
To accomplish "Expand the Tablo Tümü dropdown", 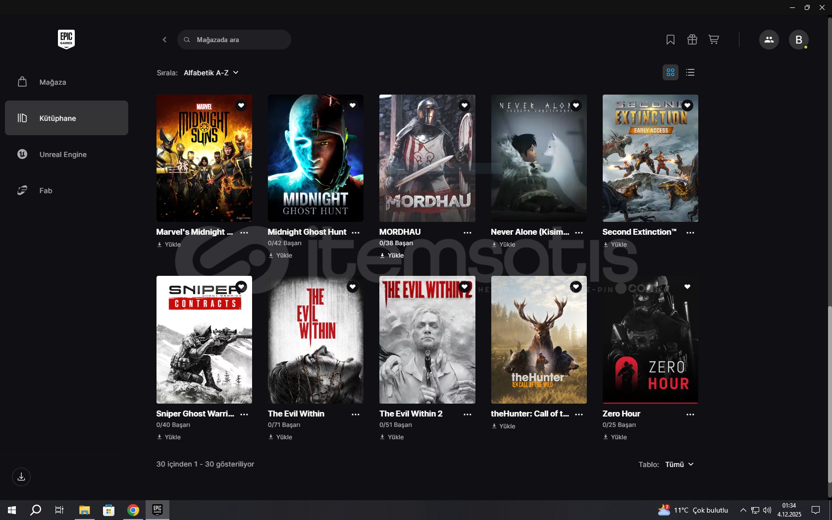I will pos(679,465).
